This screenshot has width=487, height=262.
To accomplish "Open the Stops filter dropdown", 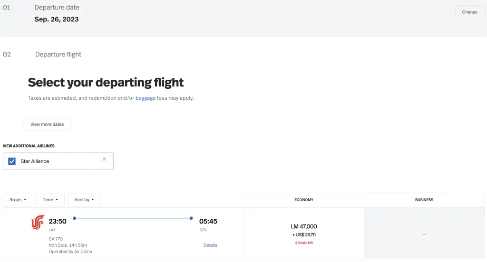I will coord(18,200).
